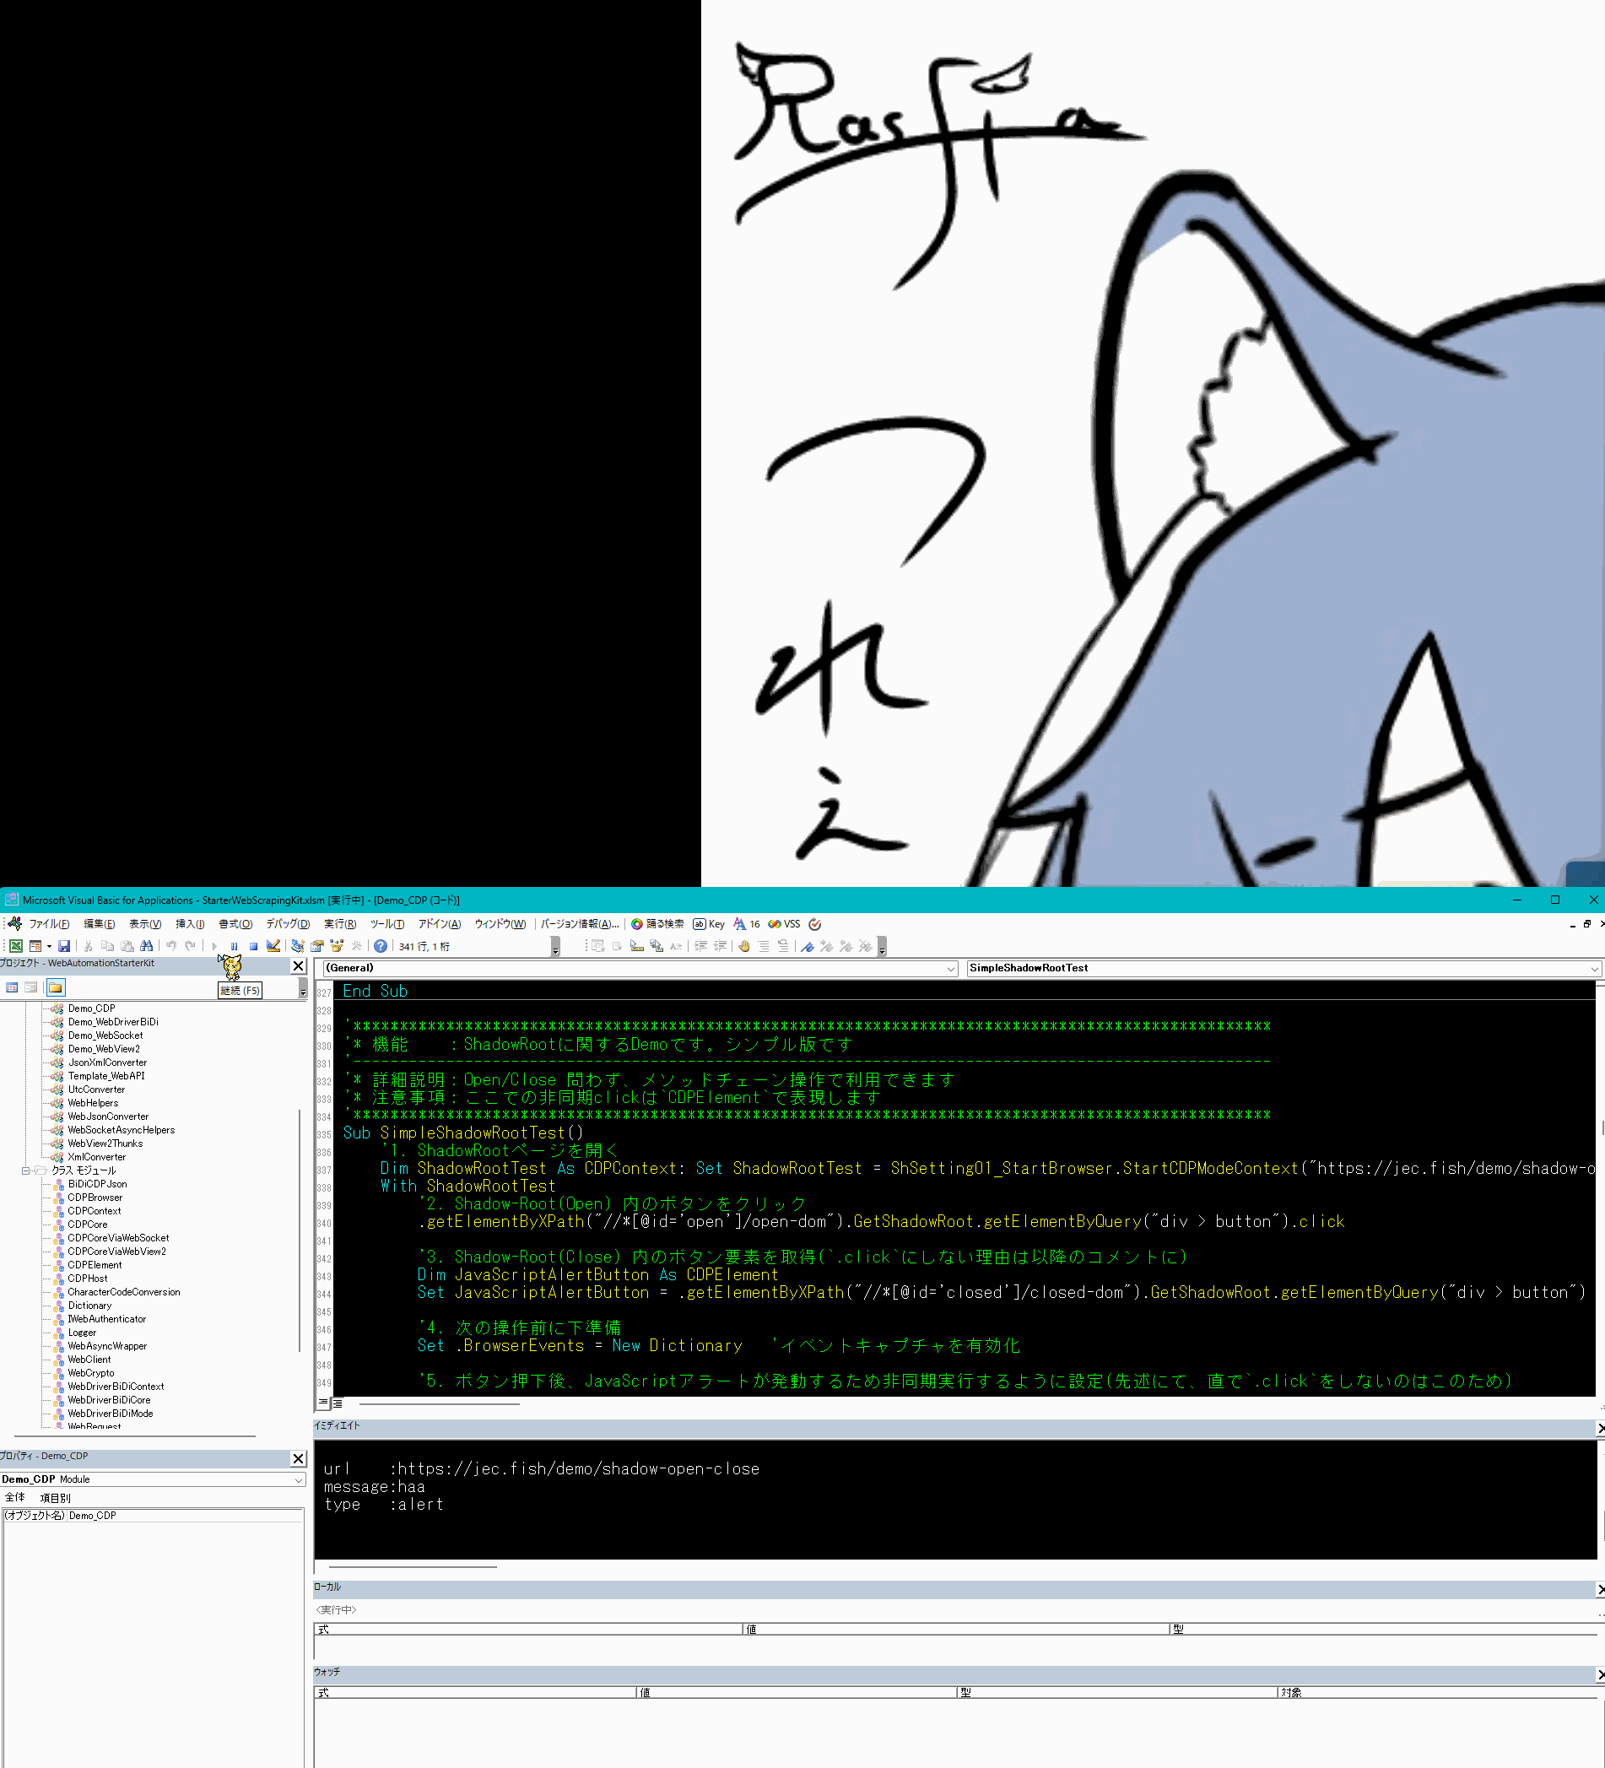Select WebDriverBiDiCore class in tree
The width and height of the screenshot is (1605, 1768).
[109, 1401]
